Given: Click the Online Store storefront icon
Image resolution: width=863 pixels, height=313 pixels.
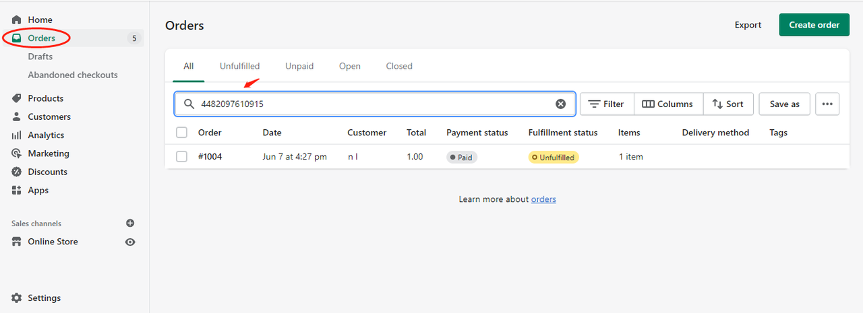Looking at the screenshot, I should [17, 242].
